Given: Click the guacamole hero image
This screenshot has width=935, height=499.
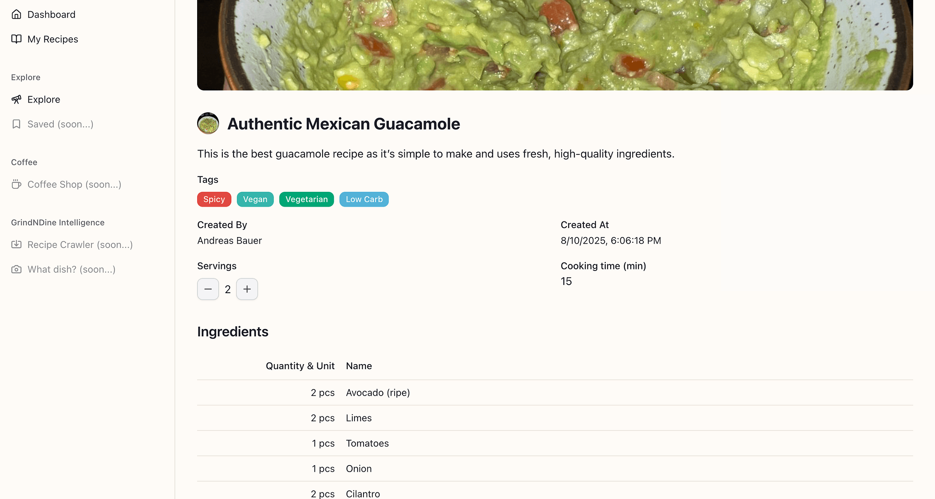Looking at the screenshot, I should coord(555,45).
